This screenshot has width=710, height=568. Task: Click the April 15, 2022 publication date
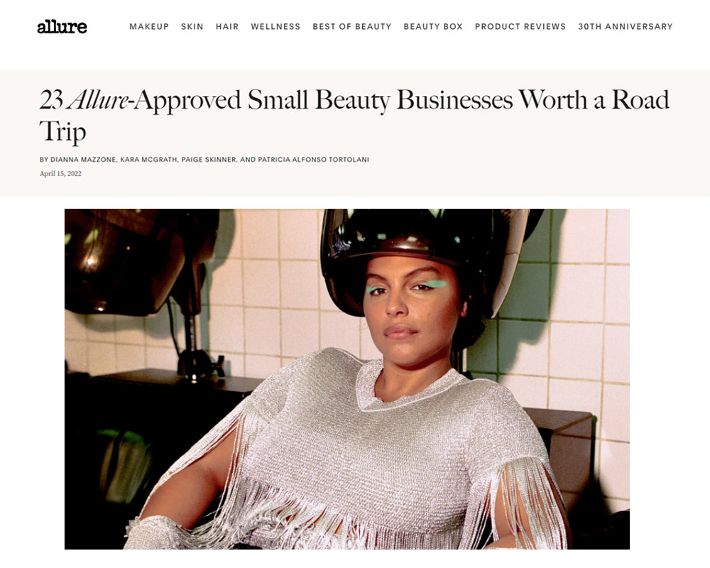pyautogui.click(x=60, y=173)
